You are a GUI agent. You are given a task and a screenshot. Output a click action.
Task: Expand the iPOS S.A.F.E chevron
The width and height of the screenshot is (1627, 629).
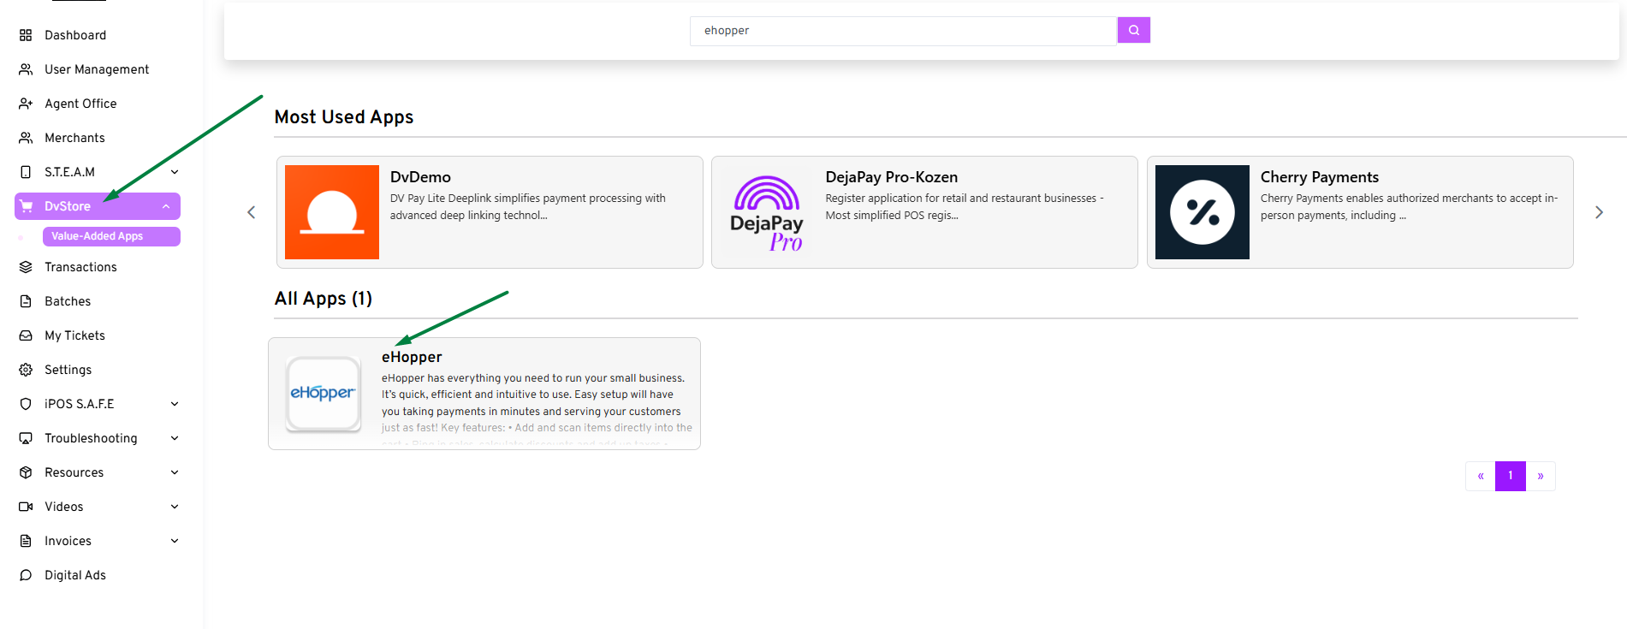pos(175,404)
